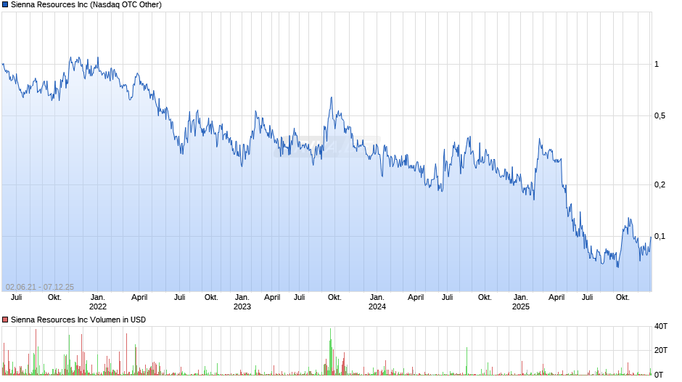
Task: Select the 'Sienna Resources Inc Volumen in USD' label
Action: (x=78, y=320)
